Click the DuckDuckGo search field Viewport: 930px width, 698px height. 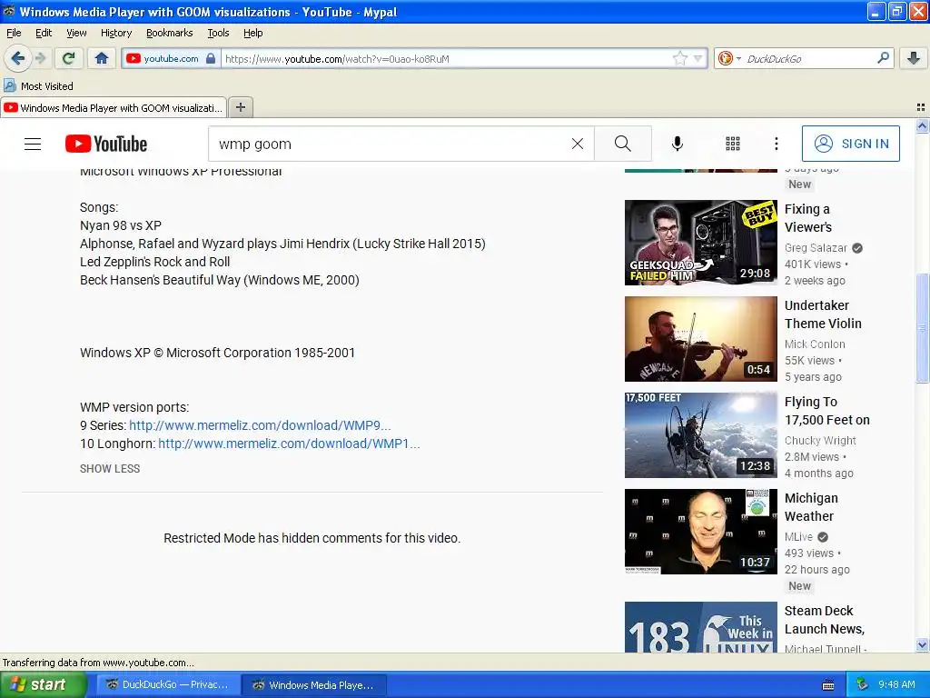[x=807, y=58]
